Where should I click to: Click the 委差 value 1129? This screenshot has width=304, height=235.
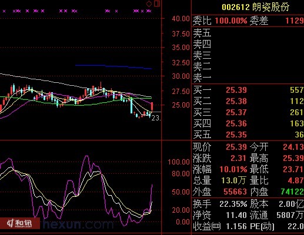tap(295, 21)
